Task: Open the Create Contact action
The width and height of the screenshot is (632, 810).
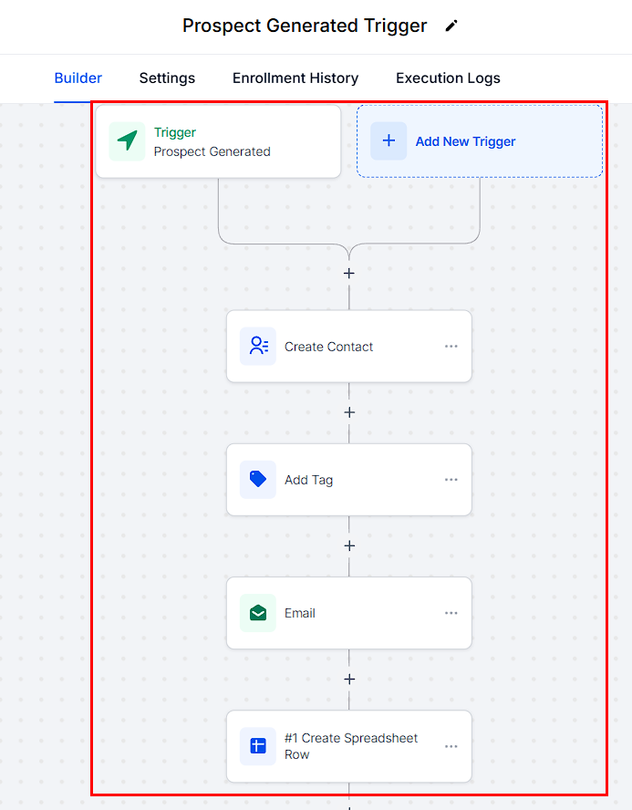Action: [349, 346]
